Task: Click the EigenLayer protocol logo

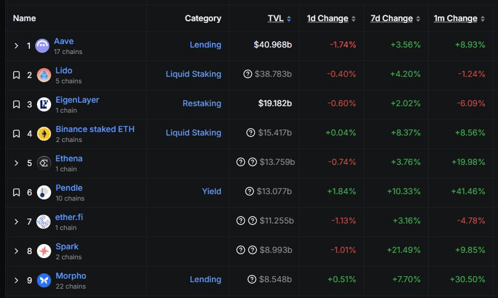Action: tap(44, 104)
